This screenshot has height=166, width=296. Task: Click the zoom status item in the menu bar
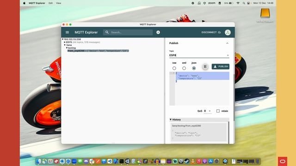point(212,3)
